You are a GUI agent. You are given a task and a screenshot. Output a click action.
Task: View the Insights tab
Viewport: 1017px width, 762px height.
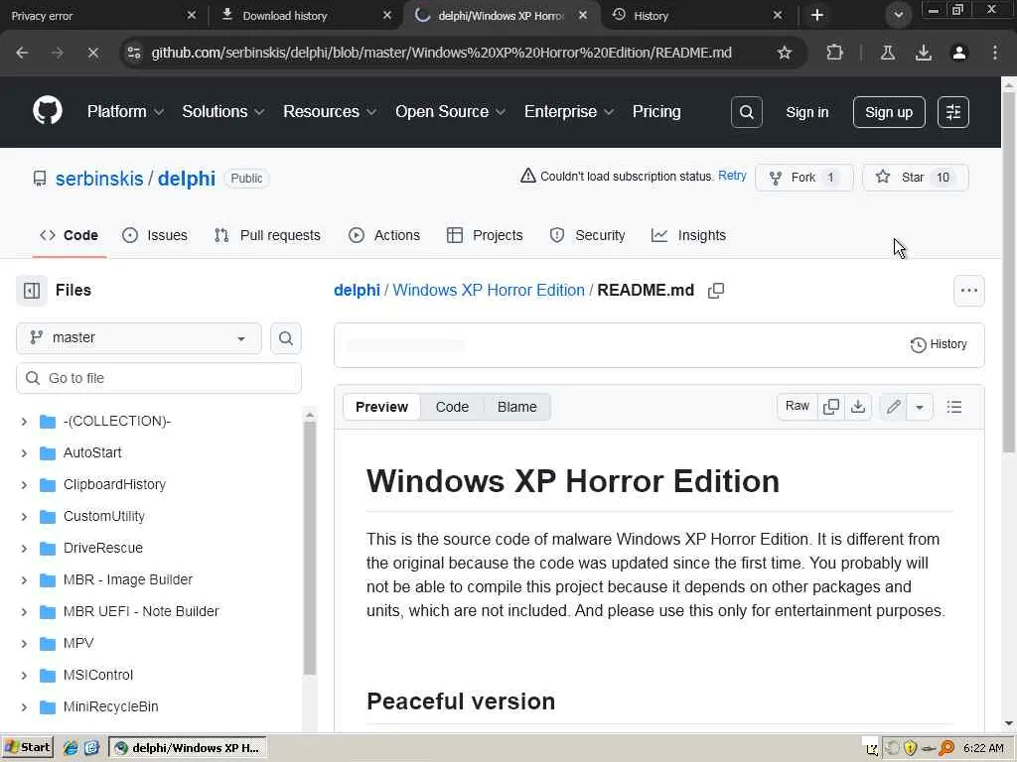689,235
